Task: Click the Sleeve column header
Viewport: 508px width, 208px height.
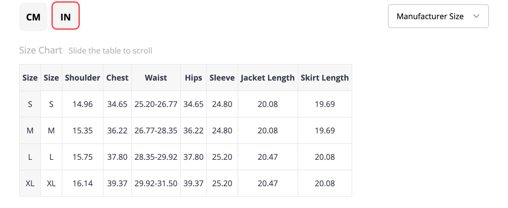Action: coord(222,78)
